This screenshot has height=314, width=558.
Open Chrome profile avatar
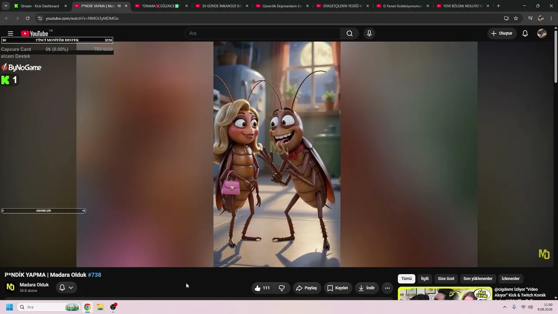[541, 18]
